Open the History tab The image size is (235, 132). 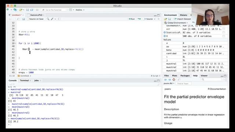pos(184,15)
